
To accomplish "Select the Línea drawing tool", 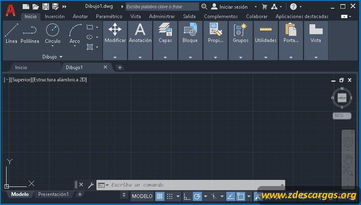I will coord(11,33).
